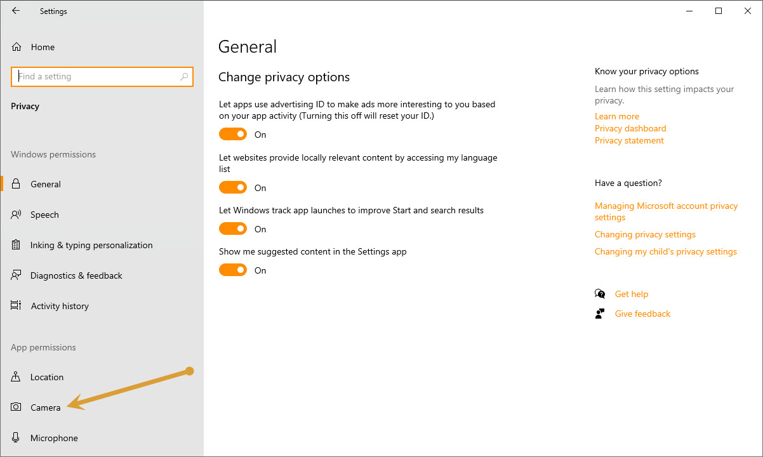Click the Inking & typing clipboard icon

point(17,245)
